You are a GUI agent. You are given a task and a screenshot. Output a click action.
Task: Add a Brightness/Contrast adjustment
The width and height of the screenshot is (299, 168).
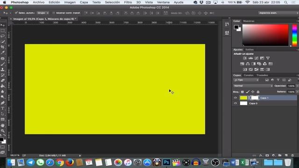[x=245, y=58]
